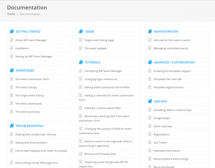Click the book icon beside Tutorials

(x=81, y=62)
